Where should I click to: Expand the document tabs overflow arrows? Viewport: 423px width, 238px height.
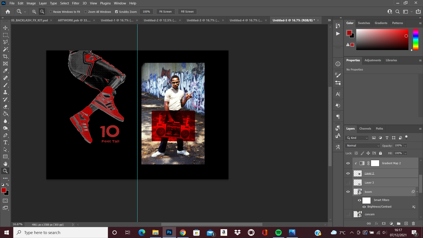(x=329, y=20)
